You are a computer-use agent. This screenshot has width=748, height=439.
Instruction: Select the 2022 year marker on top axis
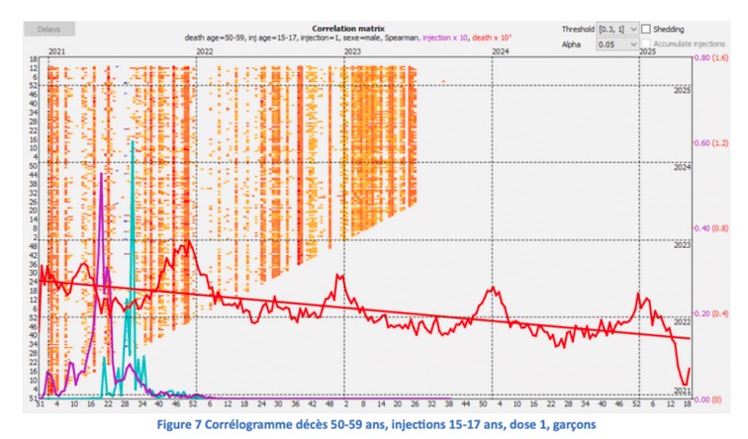(205, 49)
